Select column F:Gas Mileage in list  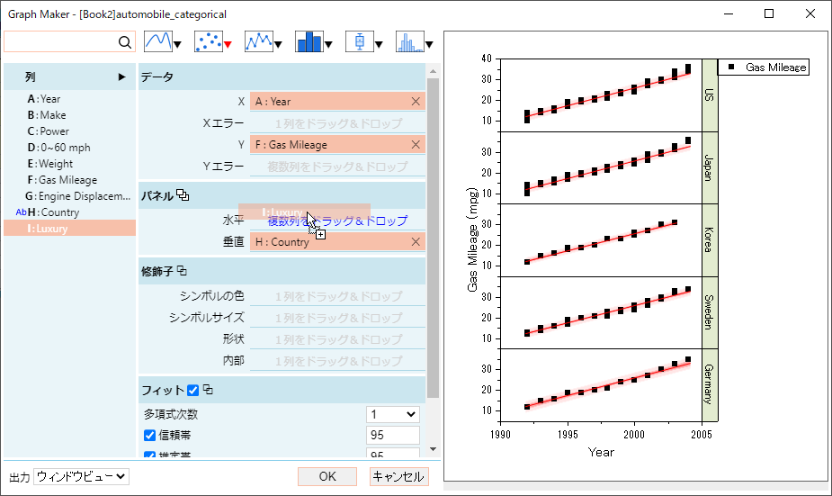click(69, 180)
